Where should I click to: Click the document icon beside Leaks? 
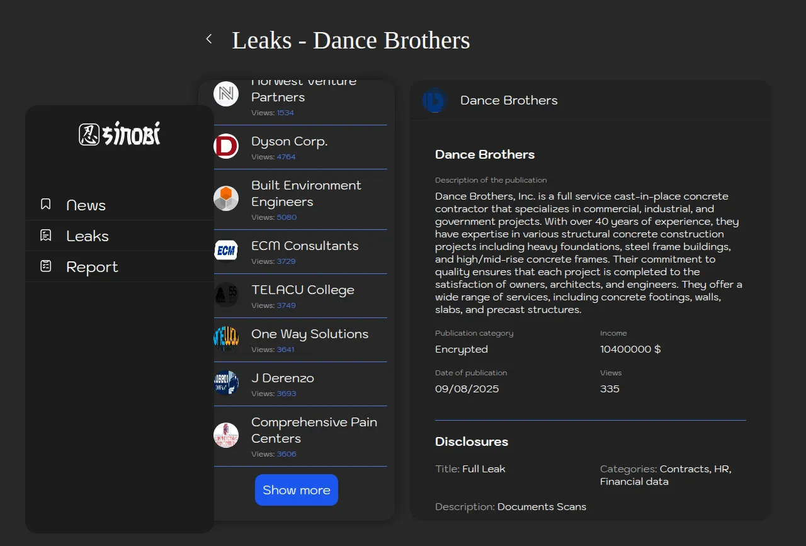pos(46,235)
